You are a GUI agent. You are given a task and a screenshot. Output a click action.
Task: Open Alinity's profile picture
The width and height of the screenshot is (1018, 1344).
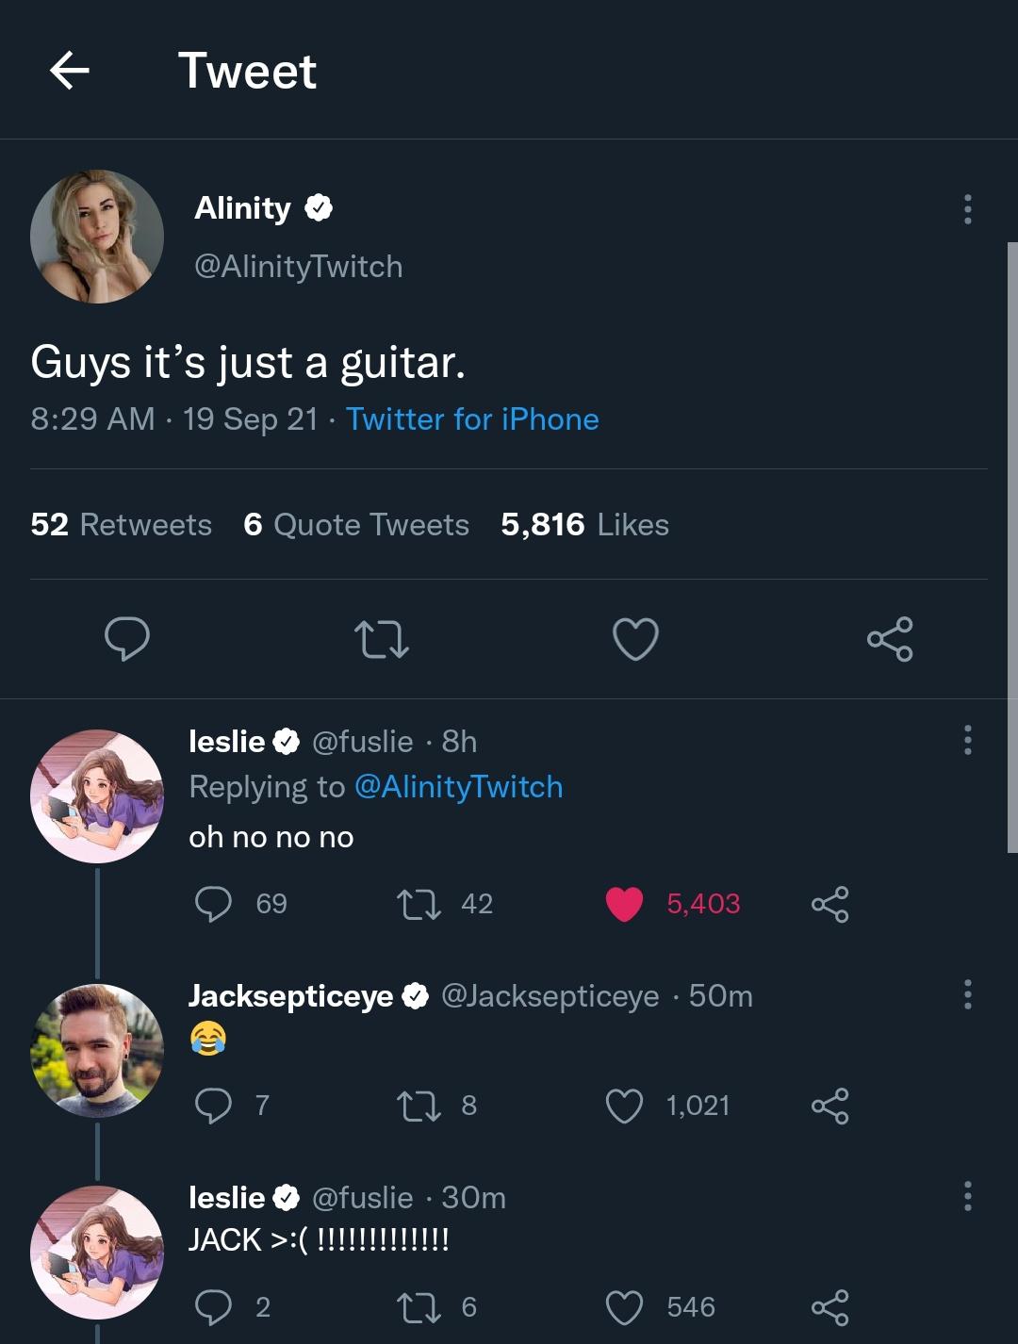point(97,237)
